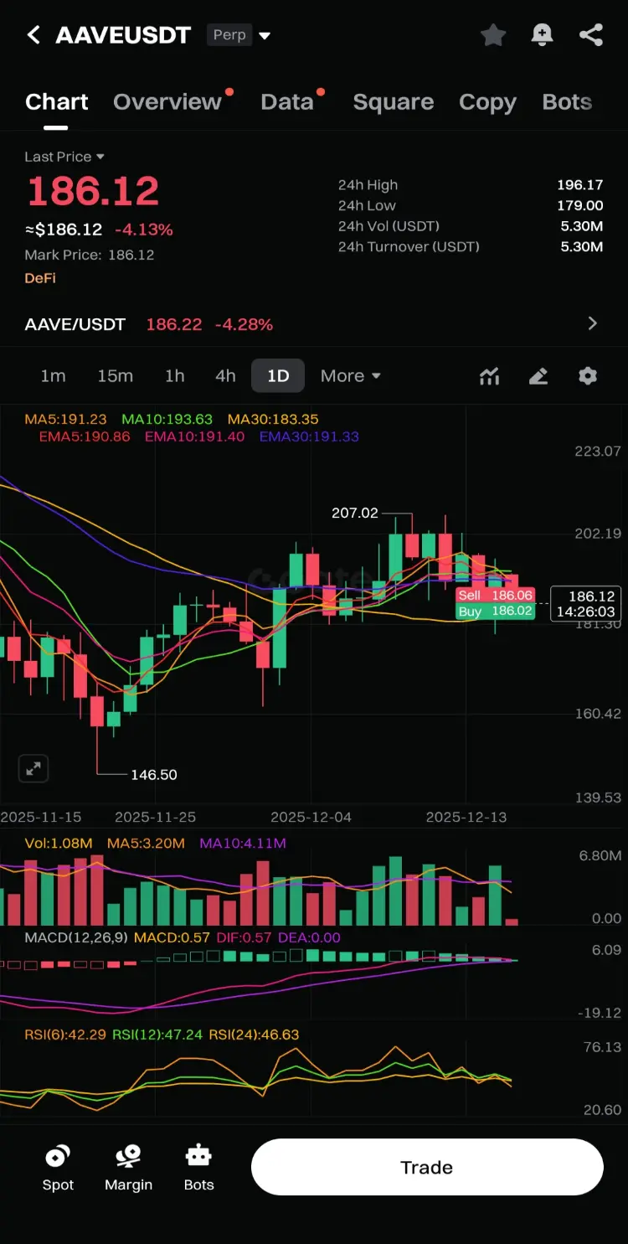Tap the AAVEUSDT title
Viewport: 628px width, 1244px height.
tap(123, 35)
